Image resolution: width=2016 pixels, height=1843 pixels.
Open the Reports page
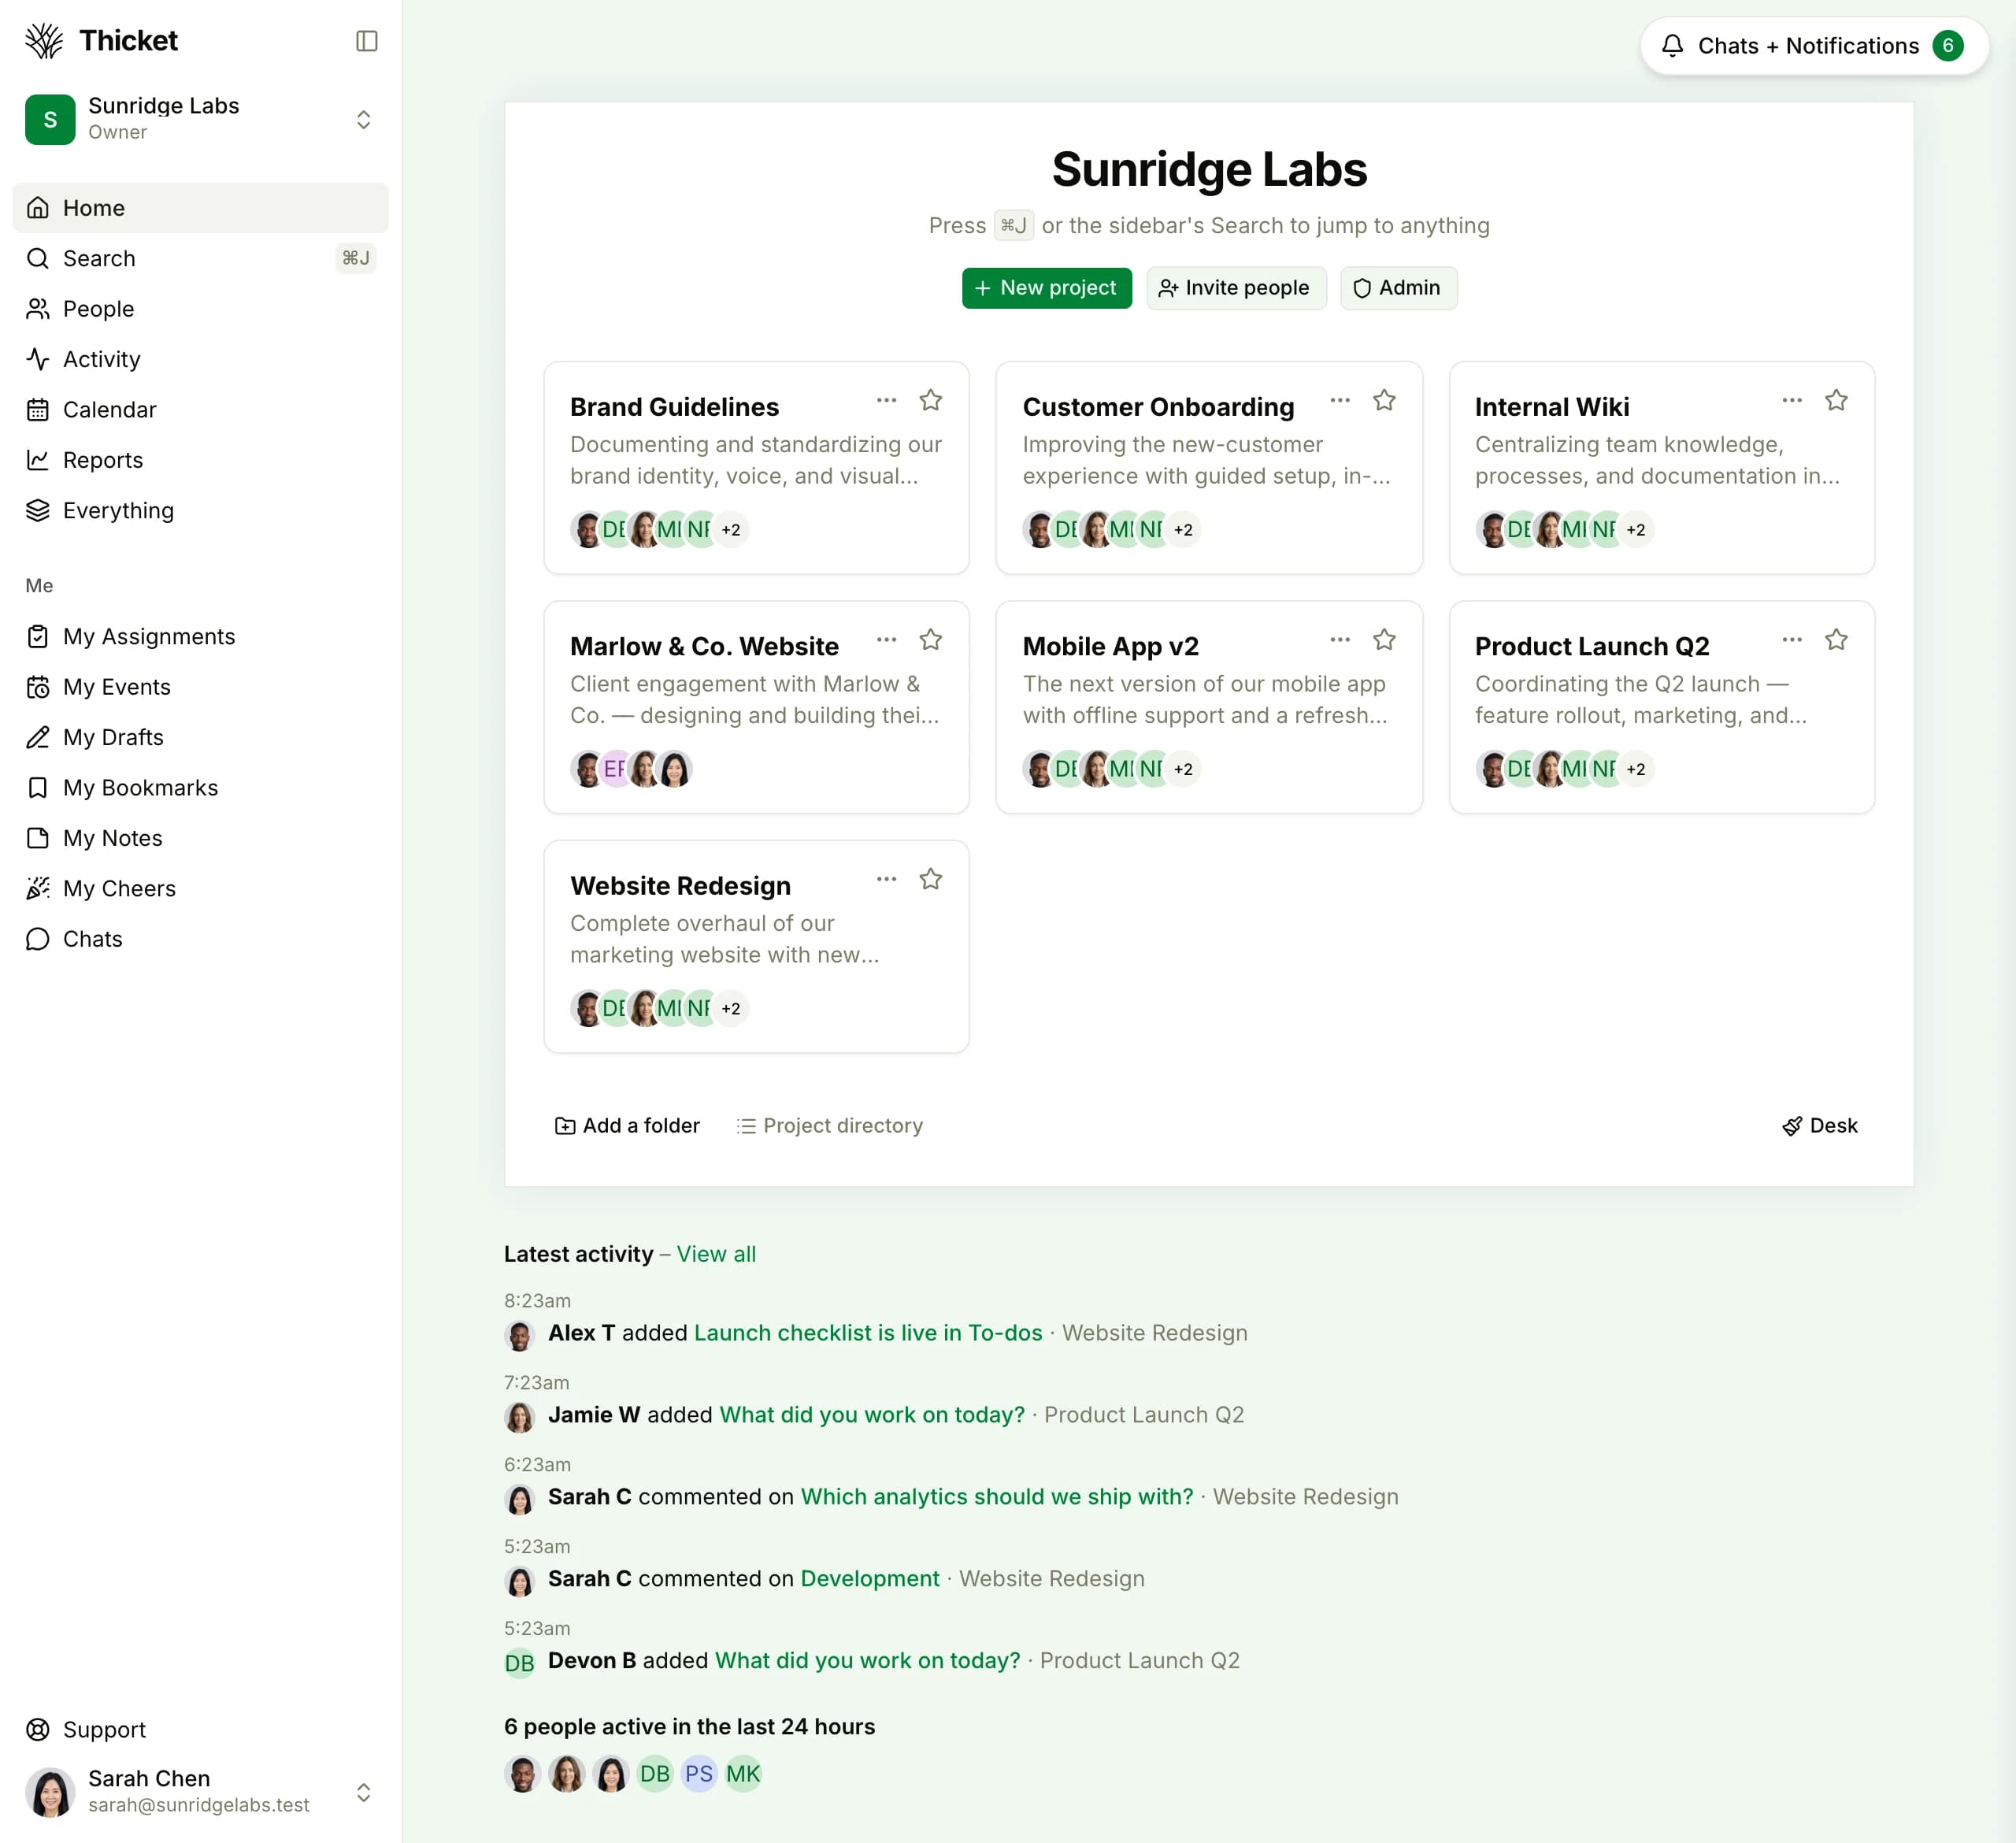[200, 460]
